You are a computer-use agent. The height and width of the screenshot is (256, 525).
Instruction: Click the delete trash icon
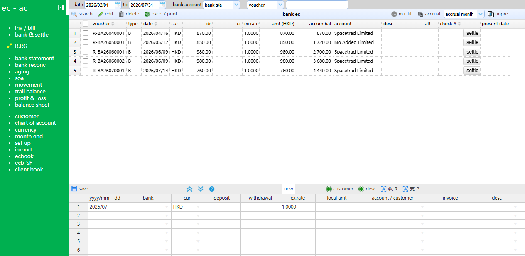(121, 14)
